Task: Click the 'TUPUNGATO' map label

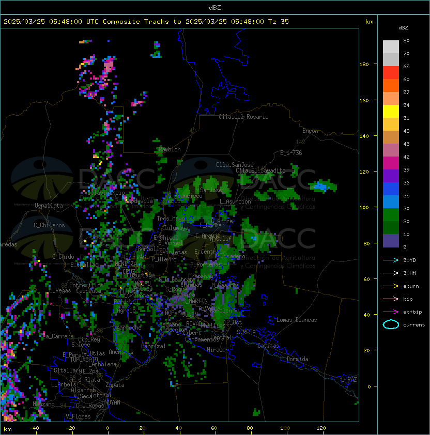Action: pos(84,359)
